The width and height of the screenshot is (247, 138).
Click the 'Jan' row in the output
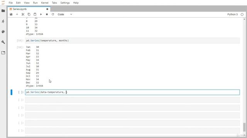(x=32, y=47)
